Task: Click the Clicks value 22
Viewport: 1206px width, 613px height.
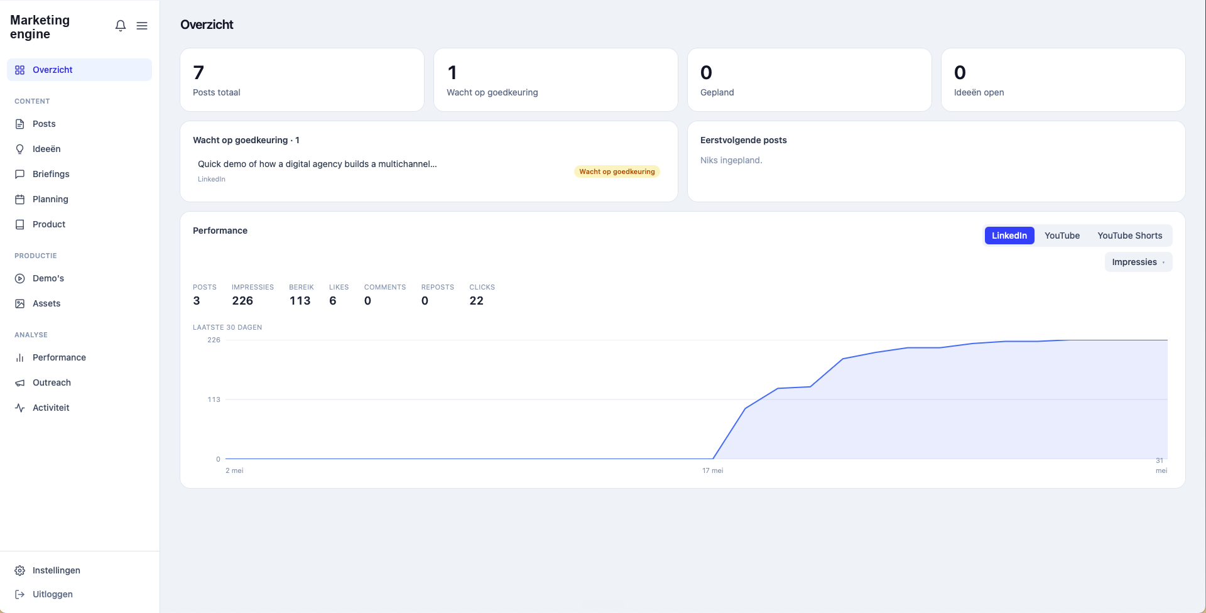Action: [x=476, y=301]
